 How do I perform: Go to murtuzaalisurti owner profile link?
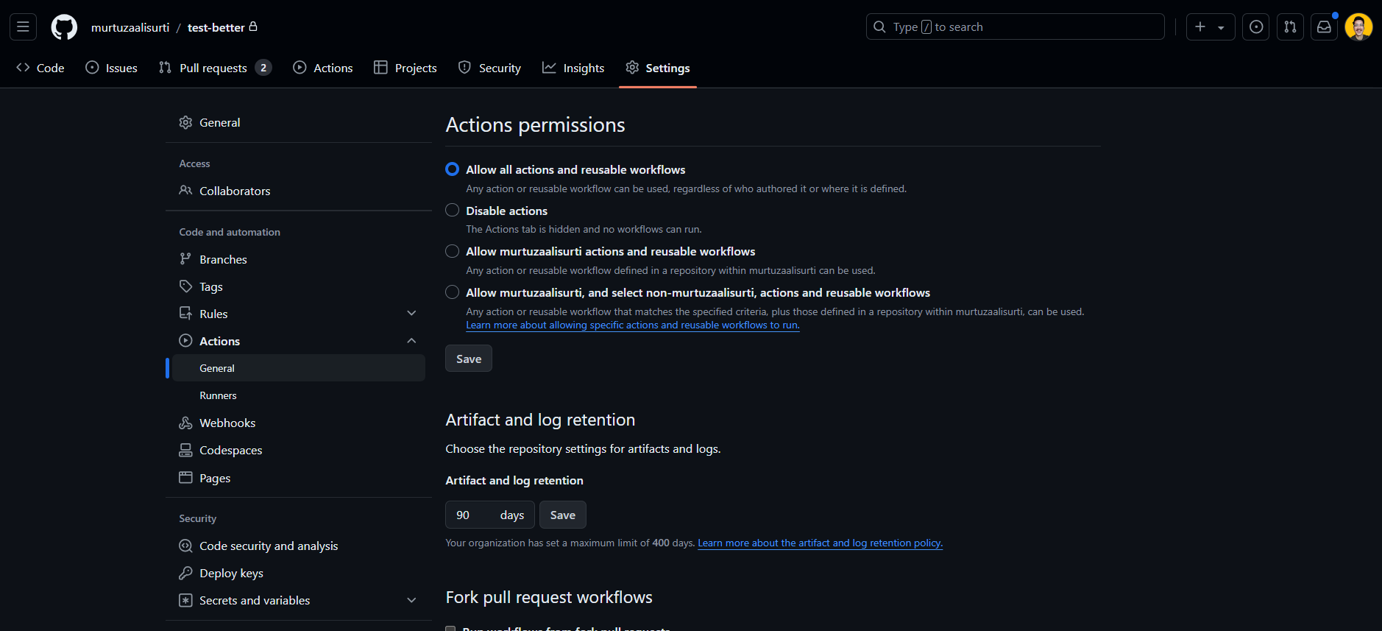(130, 27)
